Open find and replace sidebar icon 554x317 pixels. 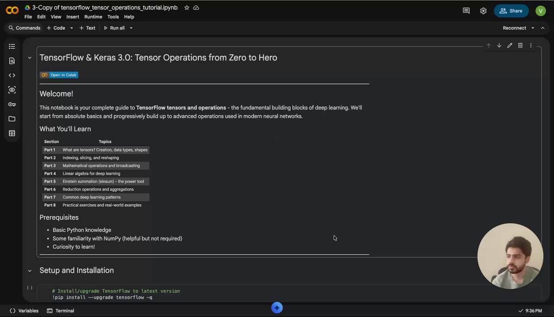12,61
